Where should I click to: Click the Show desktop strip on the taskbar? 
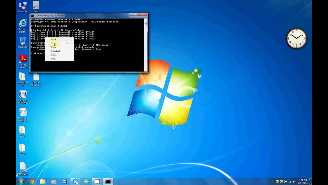point(310,182)
